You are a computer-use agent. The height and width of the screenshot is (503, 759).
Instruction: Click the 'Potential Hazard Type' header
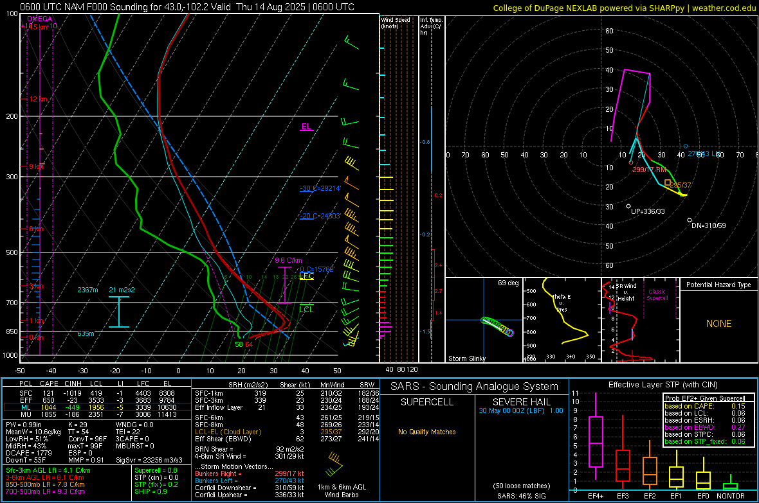718,285
